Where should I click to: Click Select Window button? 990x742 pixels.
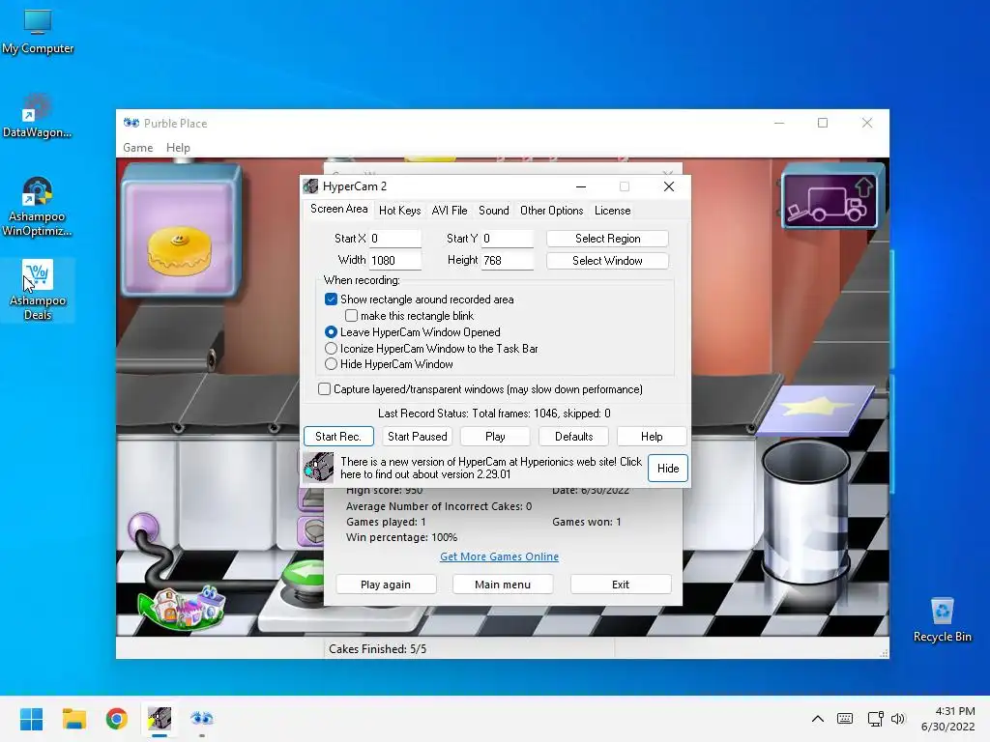coord(607,261)
